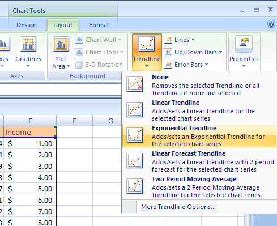This screenshot has height=226, width=277.
Task: Switch to the Format tab
Action: point(99,25)
